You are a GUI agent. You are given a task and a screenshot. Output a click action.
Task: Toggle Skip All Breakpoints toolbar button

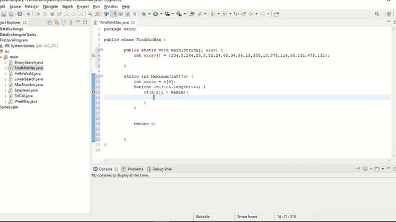click(28, 14)
